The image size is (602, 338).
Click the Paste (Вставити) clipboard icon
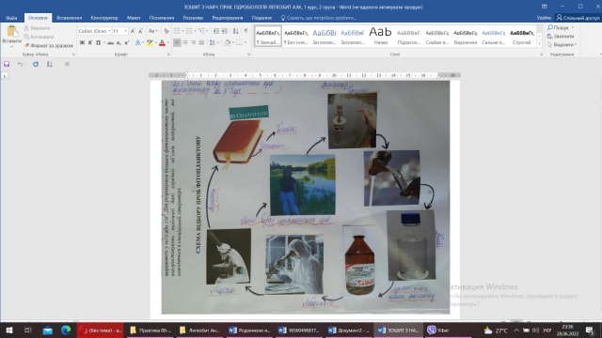(x=11, y=31)
